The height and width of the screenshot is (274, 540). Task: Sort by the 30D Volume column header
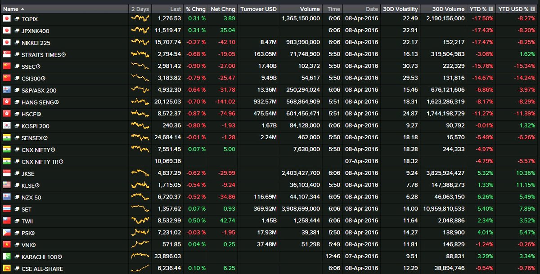coord(444,9)
